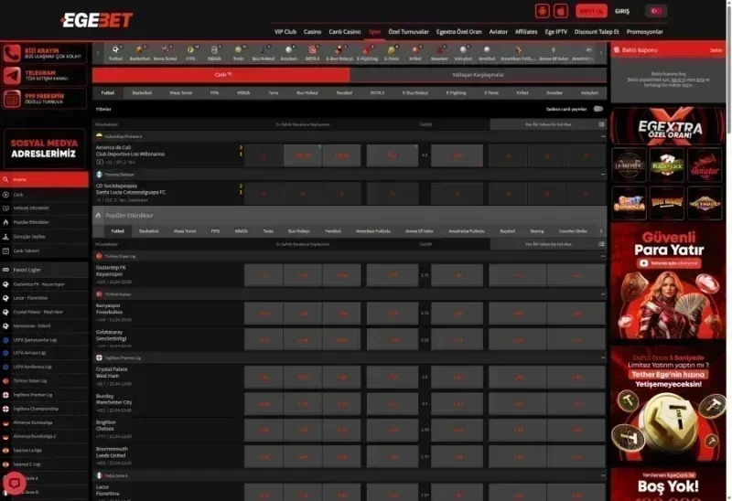The height and width of the screenshot is (501, 732).
Task: Click the 999 Freespin slot icon
Action: pyautogui.click(x=12, y=99)
